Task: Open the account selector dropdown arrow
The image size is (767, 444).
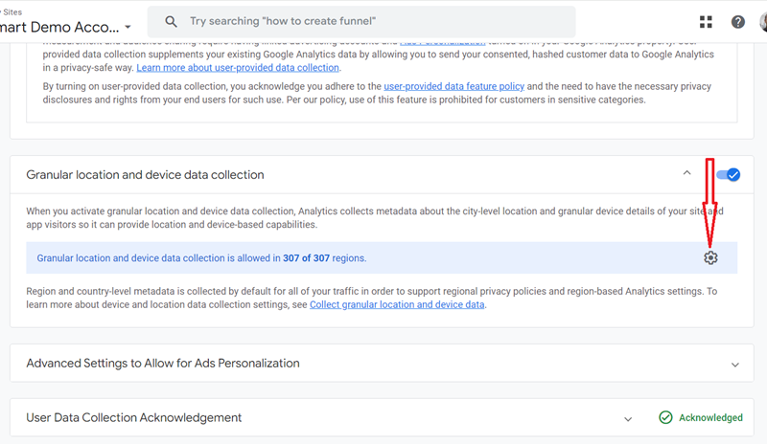Action: [x=128, y=27]
